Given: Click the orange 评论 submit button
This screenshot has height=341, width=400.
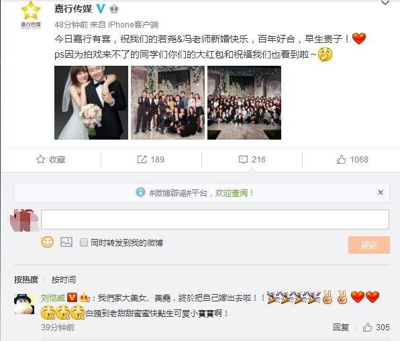Looking at the screenshot, I should click(369, 245).
